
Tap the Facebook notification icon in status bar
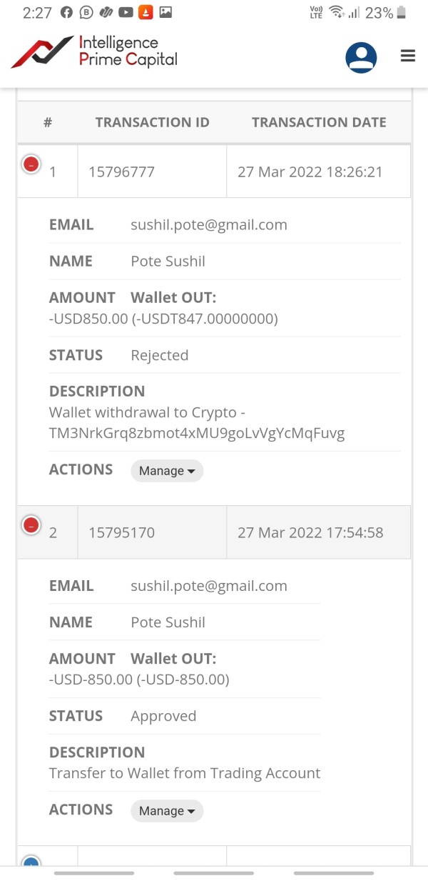66,12
